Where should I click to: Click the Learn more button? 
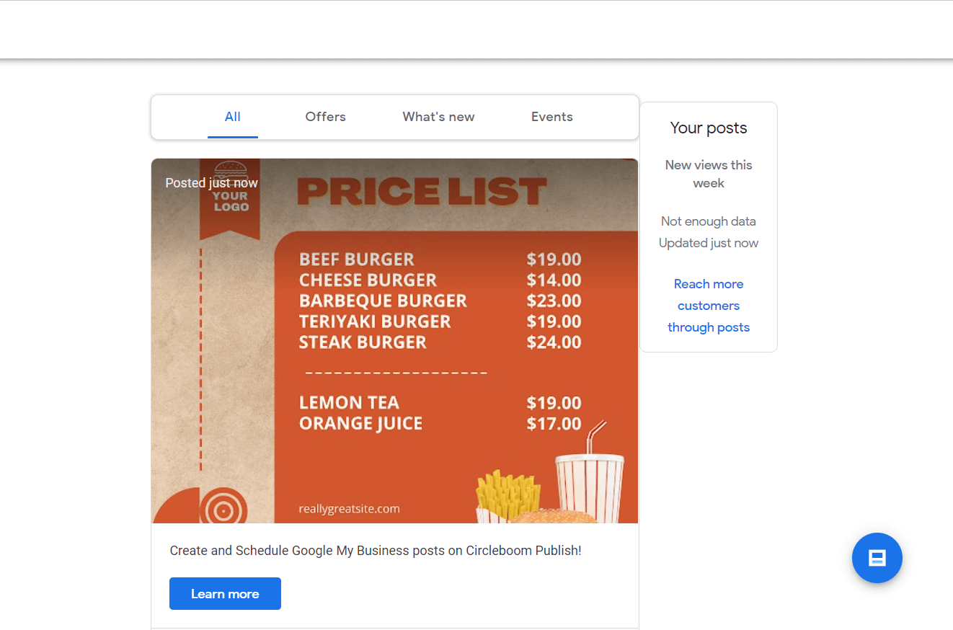coord(225,593)
